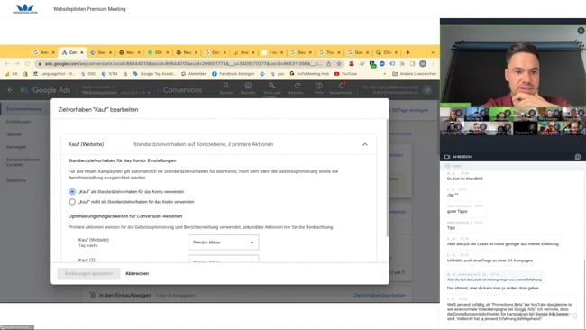Close the active Conversions browser tab

coord(82,52)
